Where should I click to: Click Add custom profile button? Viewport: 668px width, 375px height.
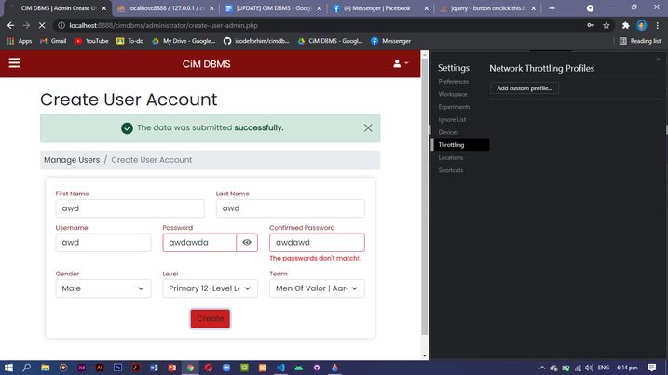[525, 88]
